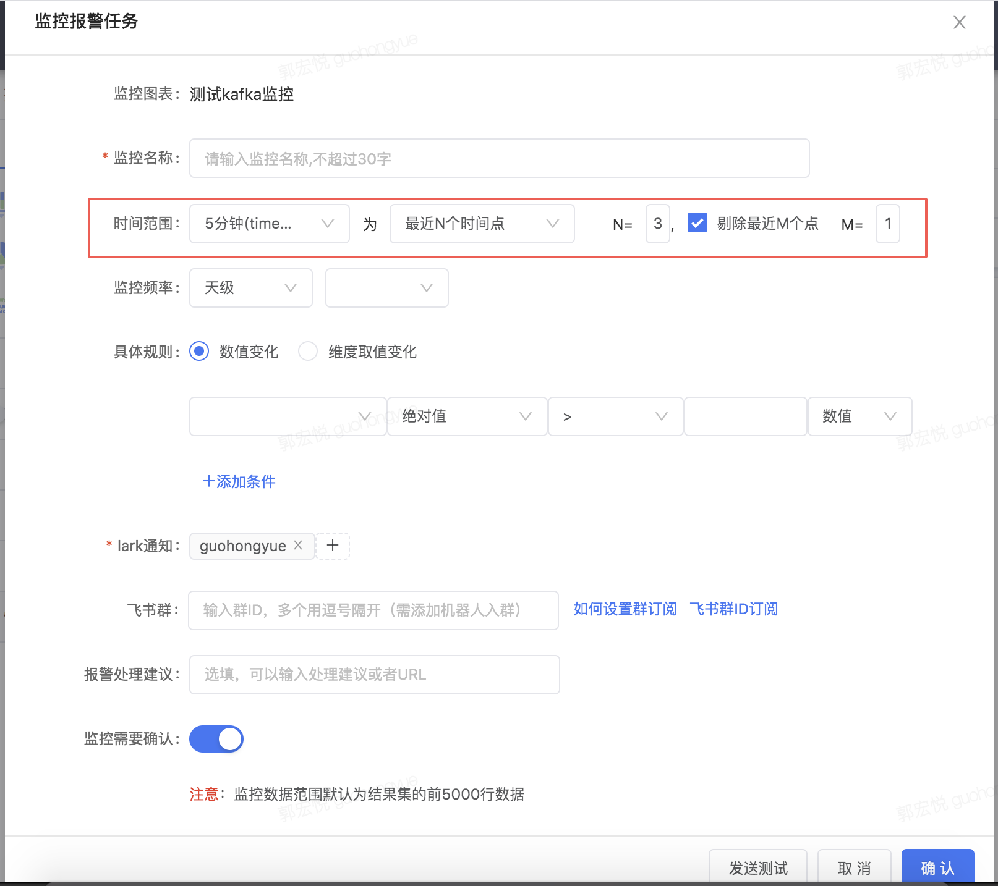Toggle the 监控需要确认 switch off

click(216, 739)
